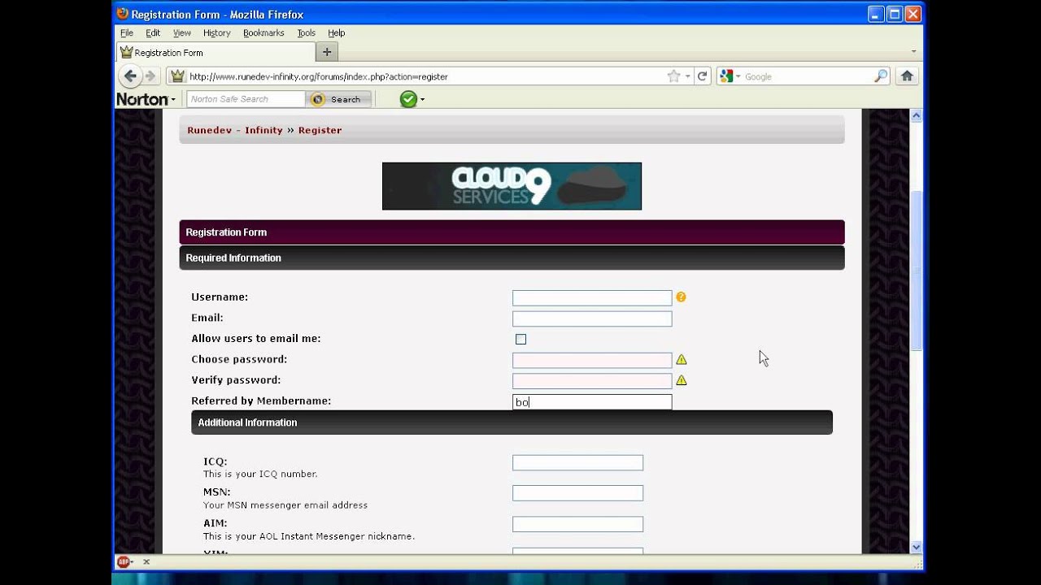Click the Norton logo in the toolbar
The height and width of the screenshot is (585, 1041).
coord(142,99)
